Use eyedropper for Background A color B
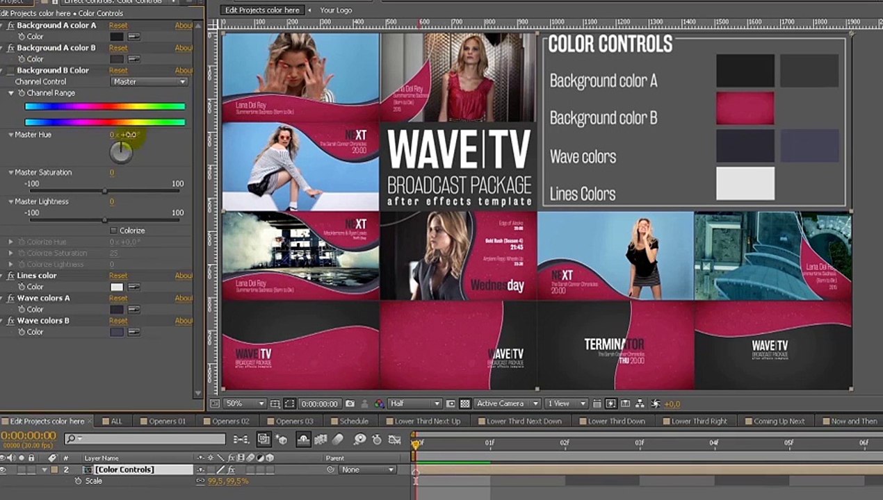The height and width of the screenshot is (500, 883). pyautogui.click(x=133, y=59)
